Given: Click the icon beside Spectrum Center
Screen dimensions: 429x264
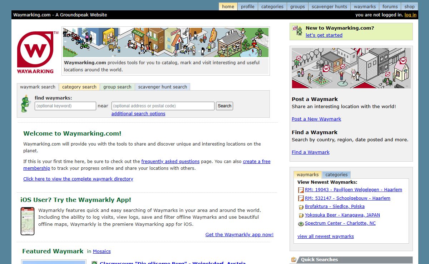Looking at the screenshot, I should 301,223.
